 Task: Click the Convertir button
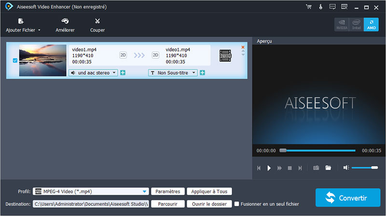pyautogui.click(x=347, y=198)
